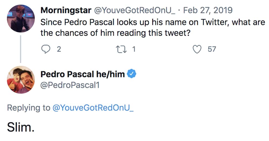This screenshot has width=269, height=141.
Task: Click the like count 57
Action: click(x=212, y=49)
